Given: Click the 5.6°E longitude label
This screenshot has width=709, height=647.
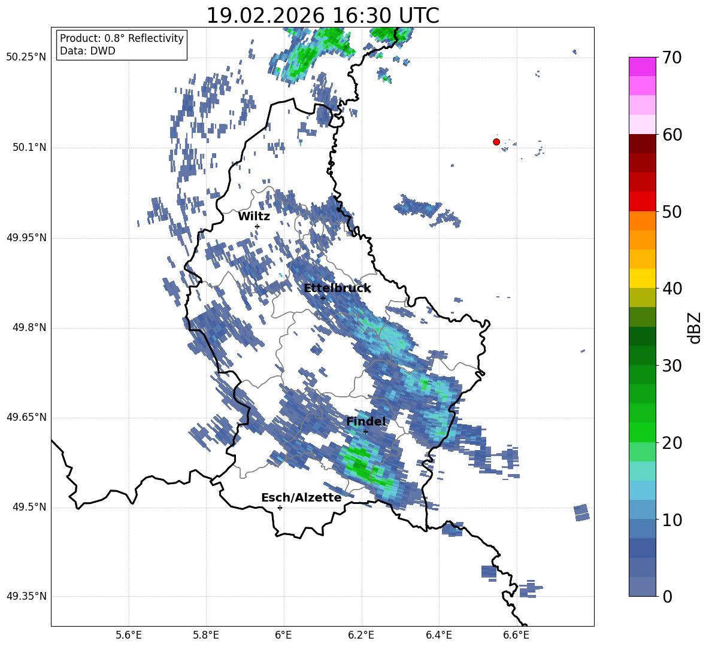Looking at the screenshot, I should click(129, 635).
